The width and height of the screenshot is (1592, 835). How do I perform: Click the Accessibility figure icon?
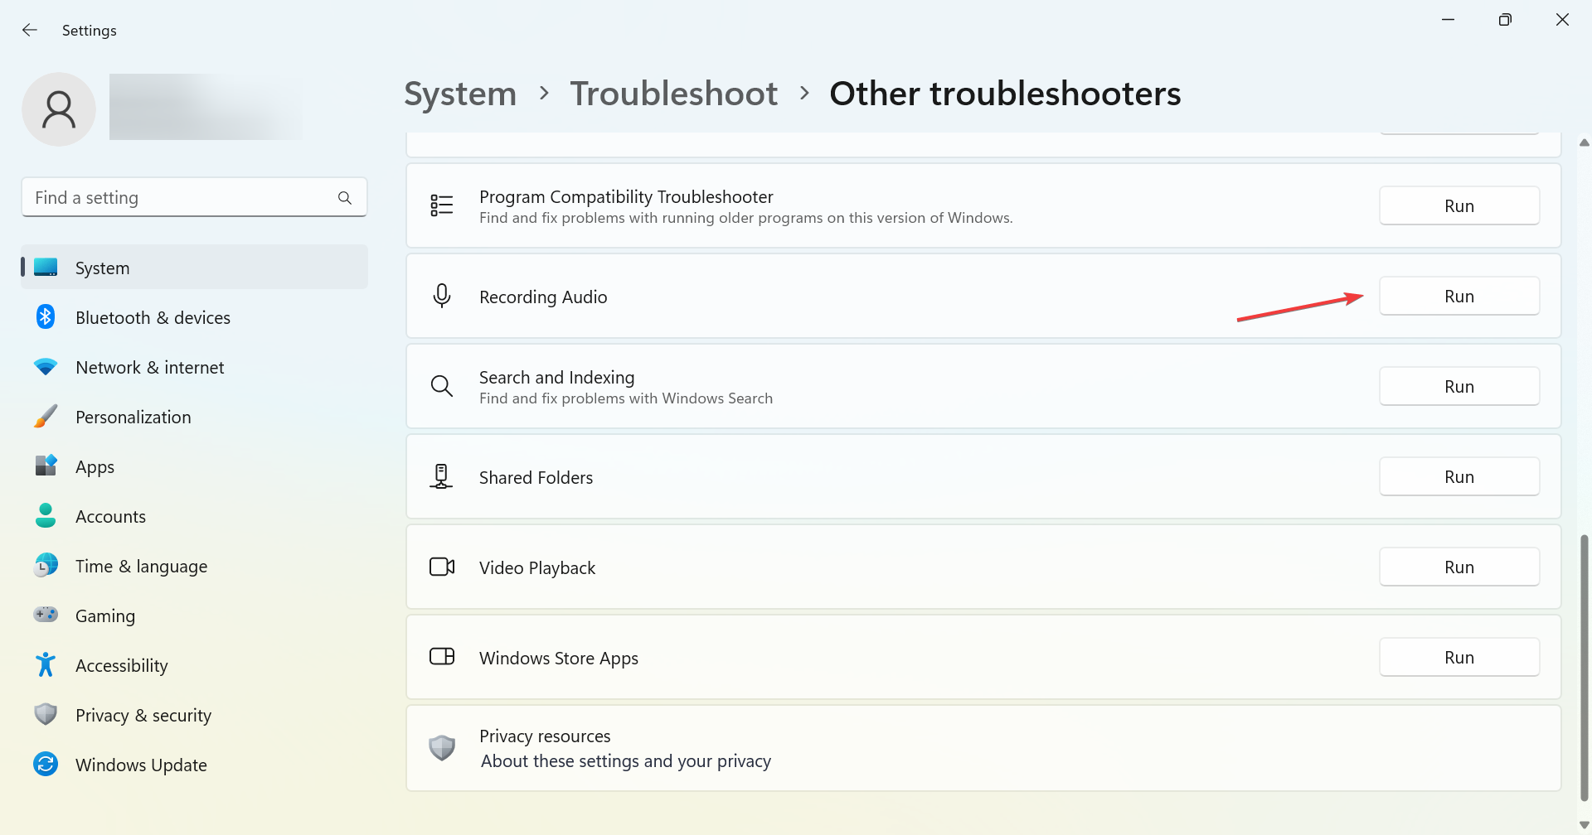(x=46, y=665)
